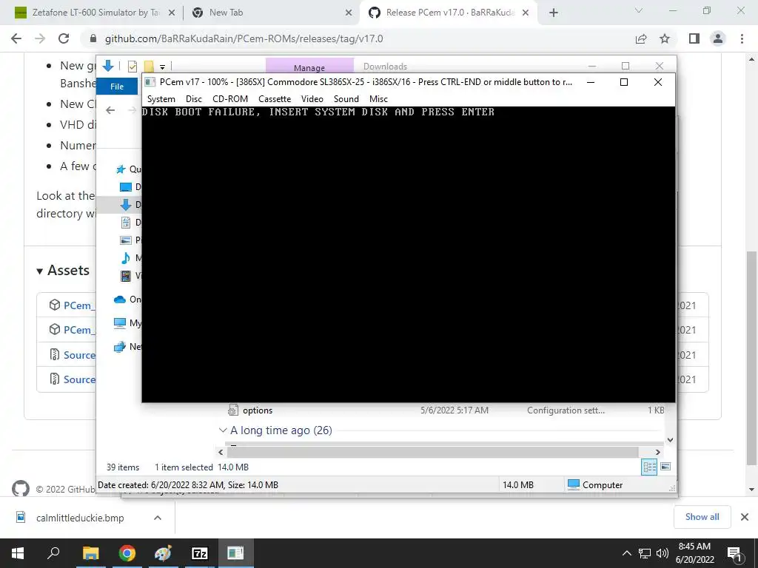This screenshot has width=758, height=568.
Task: Open the notification center icon
Action: (734, 554)
